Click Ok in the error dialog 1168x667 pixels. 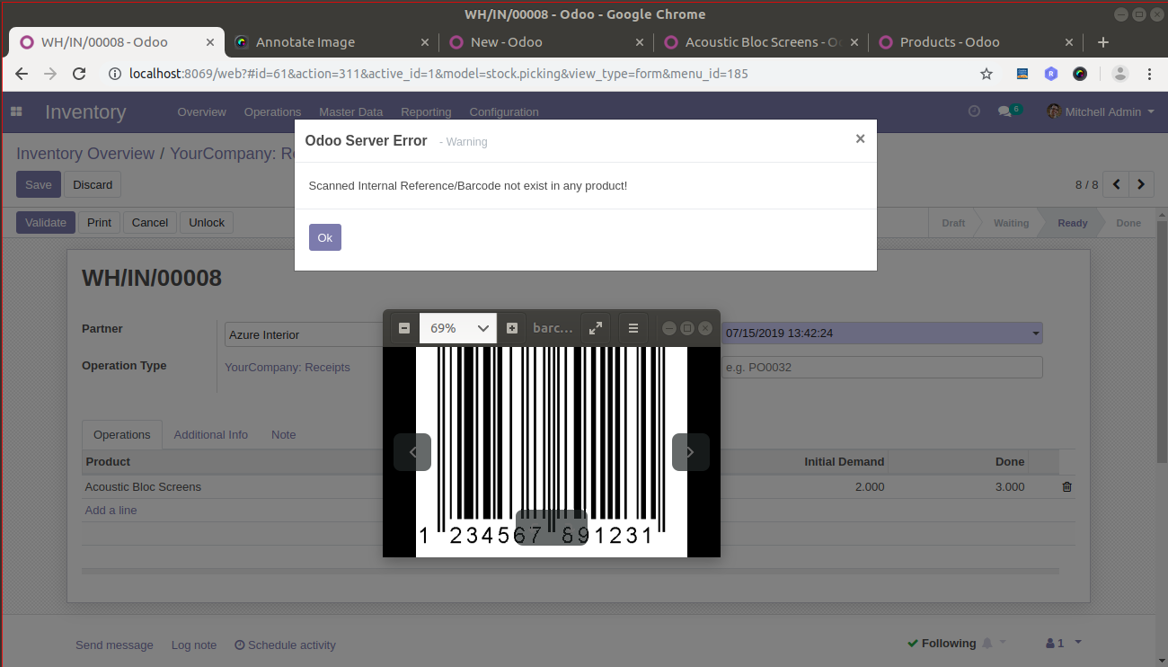point(325,237)
